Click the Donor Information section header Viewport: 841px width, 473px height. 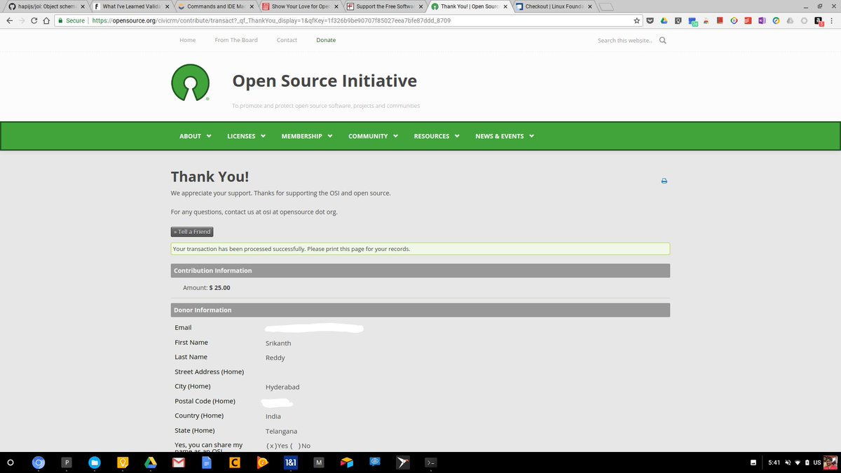[420, 310]
